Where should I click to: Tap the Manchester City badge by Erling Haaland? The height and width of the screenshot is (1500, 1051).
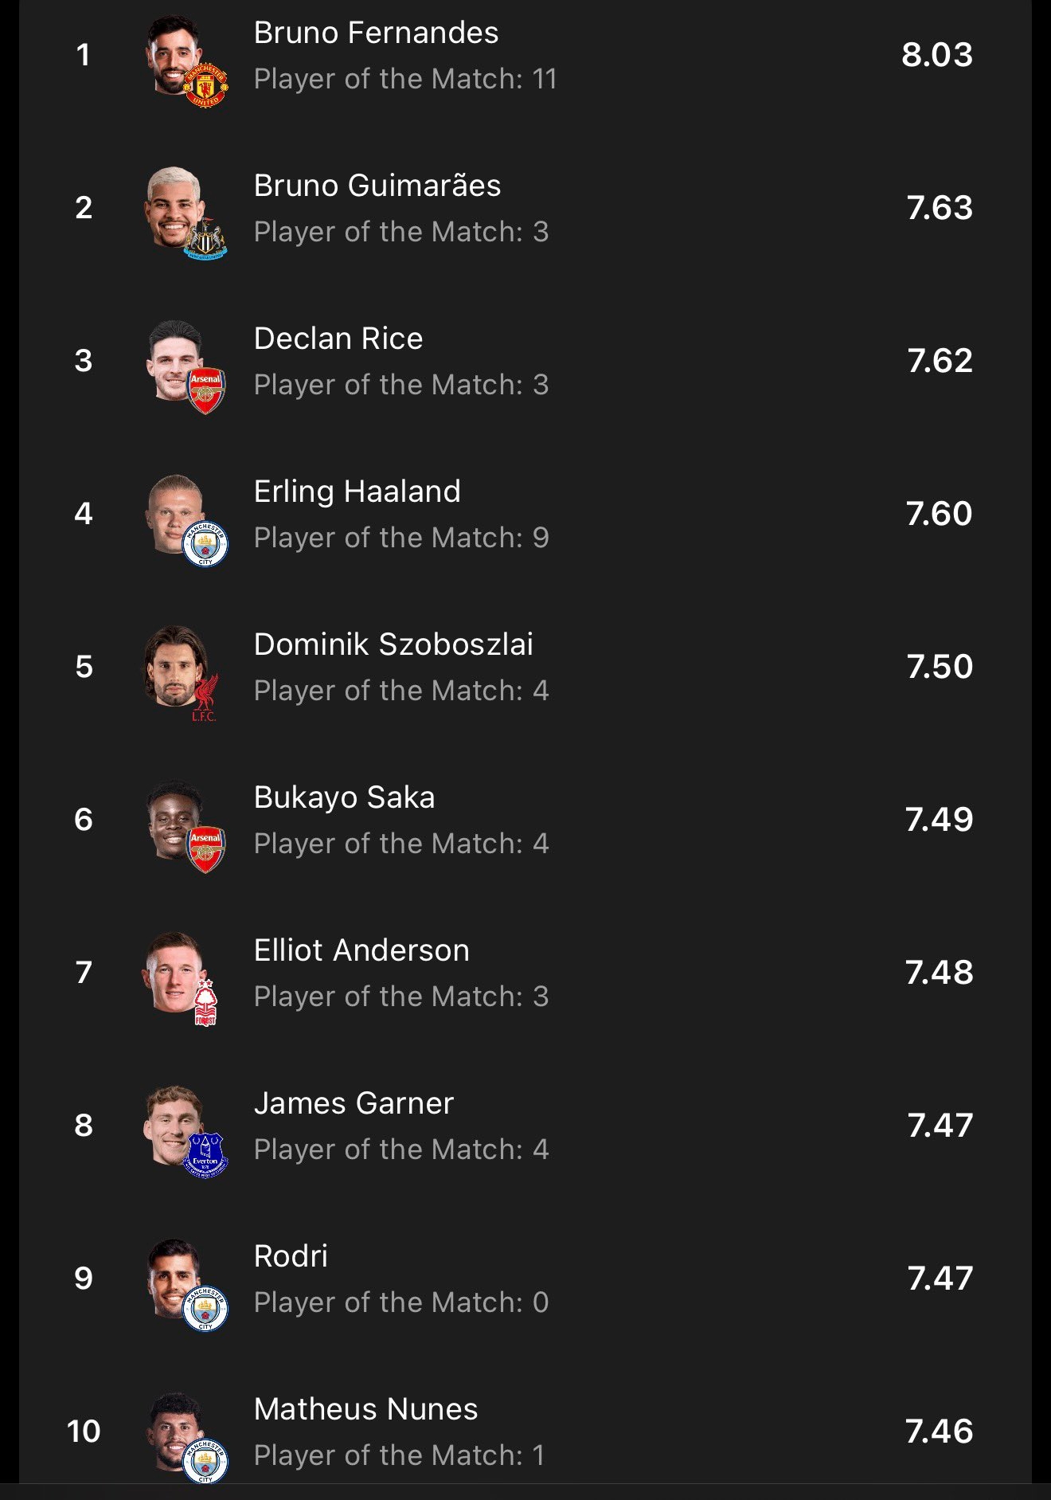[x=205, y=544]
